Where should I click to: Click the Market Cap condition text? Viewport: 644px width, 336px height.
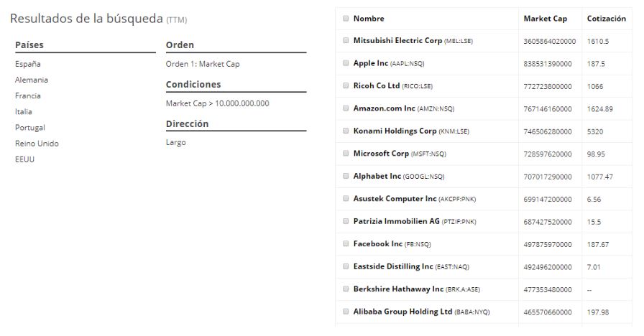(218, 103)
